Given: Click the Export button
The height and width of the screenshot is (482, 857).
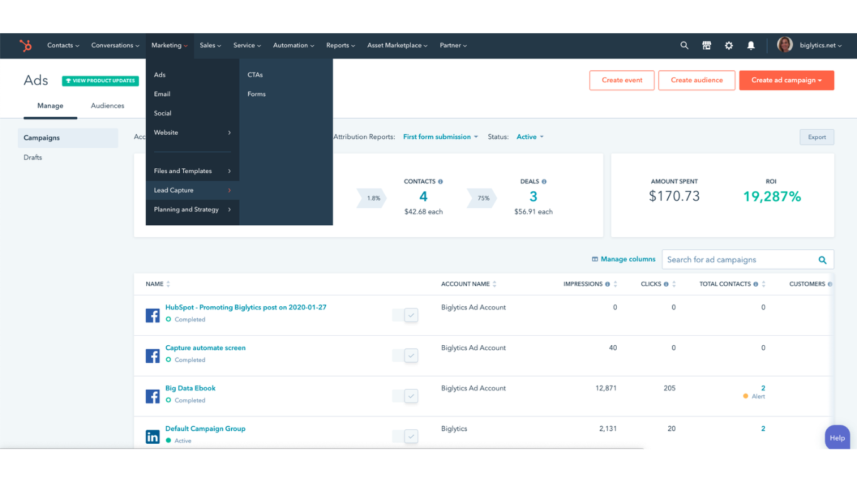Looking at the screenshot, I should pos(817,137).
